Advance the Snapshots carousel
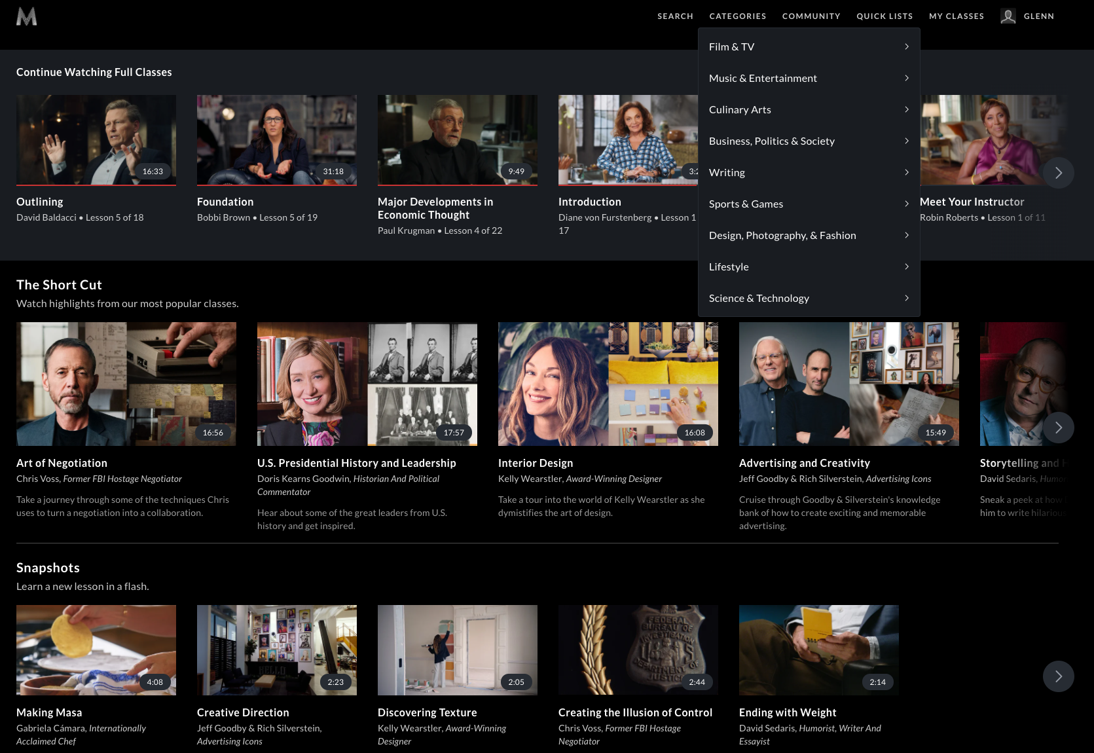The height and width of the screenshot is (753, 1094). (1058, 676)
